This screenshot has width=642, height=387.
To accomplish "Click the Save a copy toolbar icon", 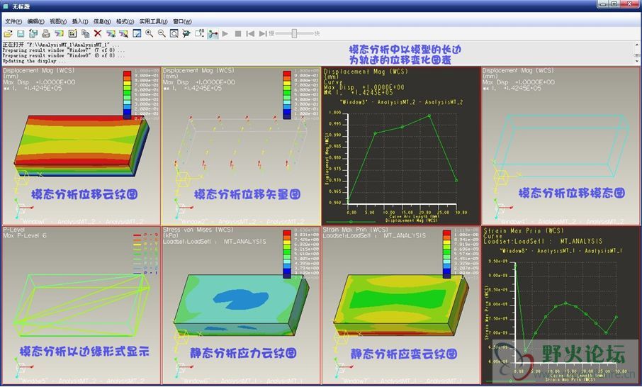I will (33, 33).
